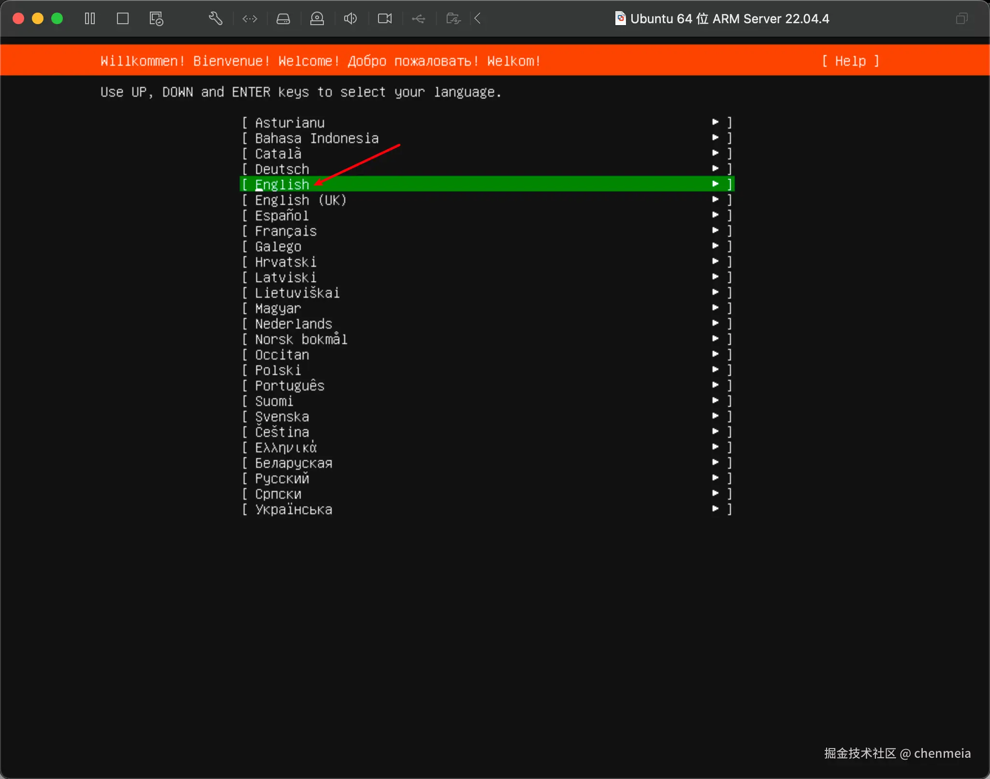Click window tile icon in title bar

[961, 19]
